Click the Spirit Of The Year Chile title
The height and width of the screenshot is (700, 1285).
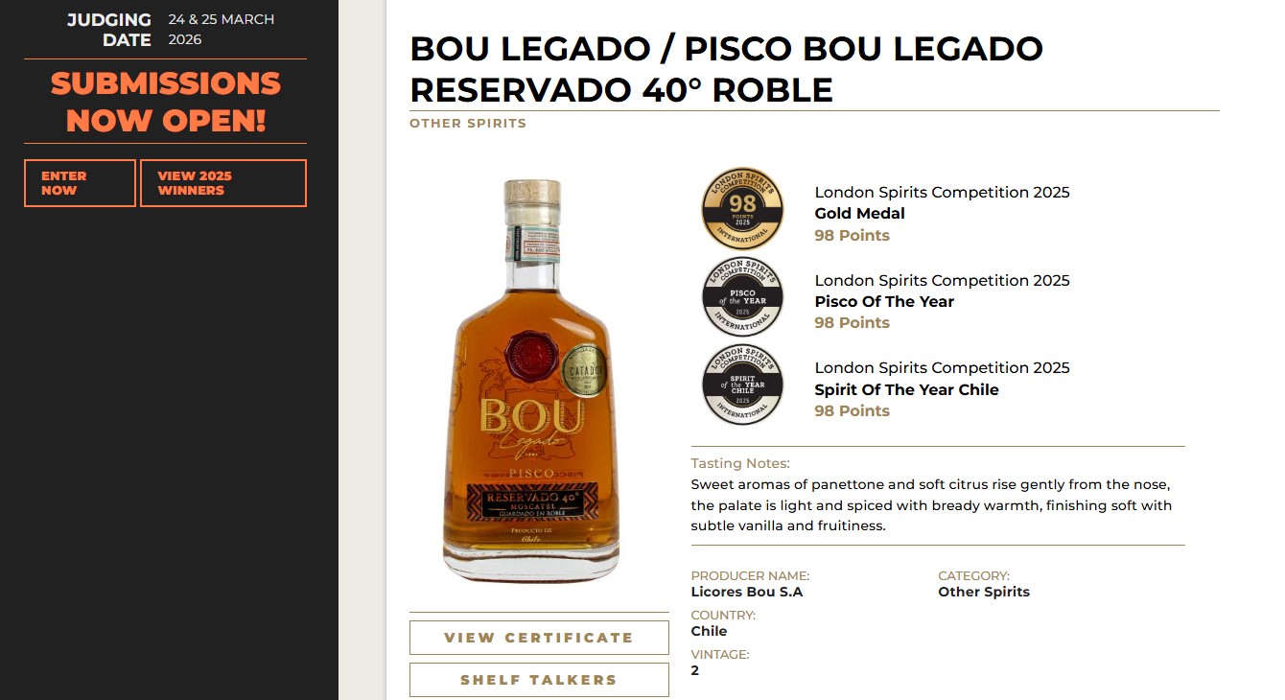coord(907,389)
